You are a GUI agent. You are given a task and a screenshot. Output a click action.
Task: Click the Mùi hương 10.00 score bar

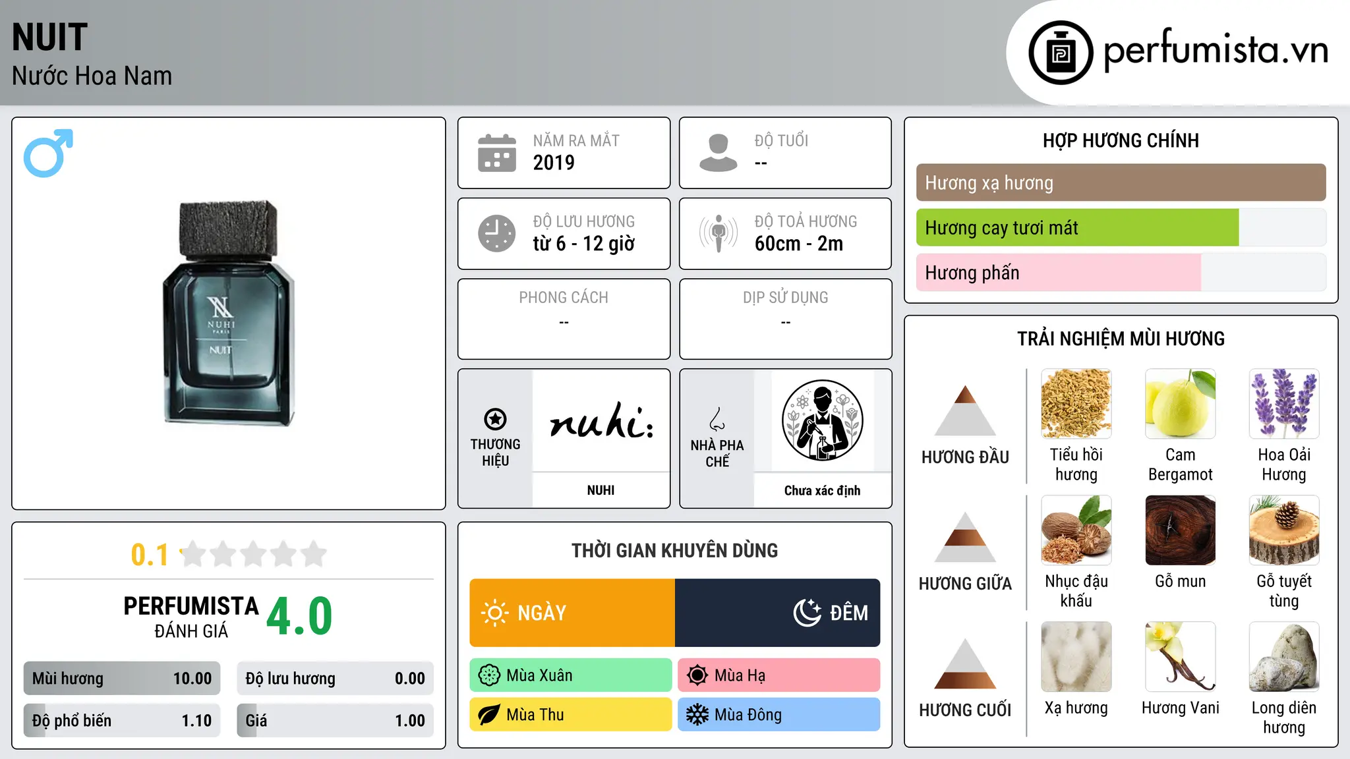(122, 679)
